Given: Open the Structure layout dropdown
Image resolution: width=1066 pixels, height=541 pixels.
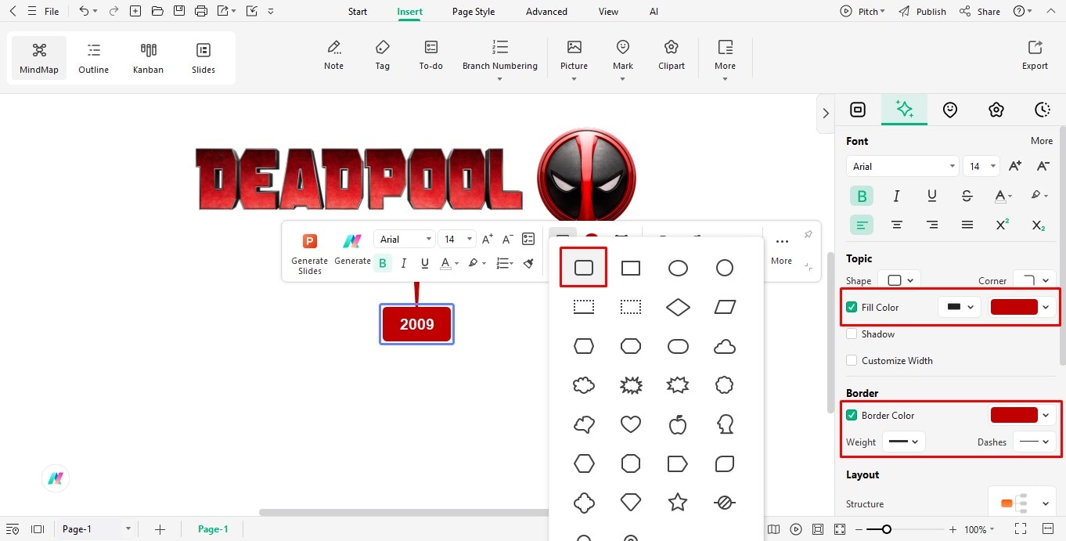Looking at the screenshot, I should pos(1024,503).
